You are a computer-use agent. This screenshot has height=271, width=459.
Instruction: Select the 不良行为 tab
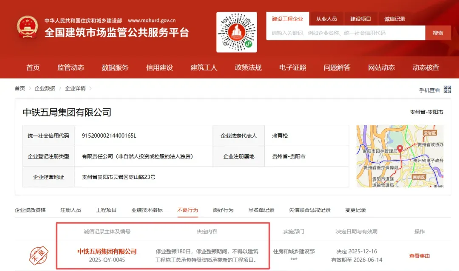tap(188, 210)
